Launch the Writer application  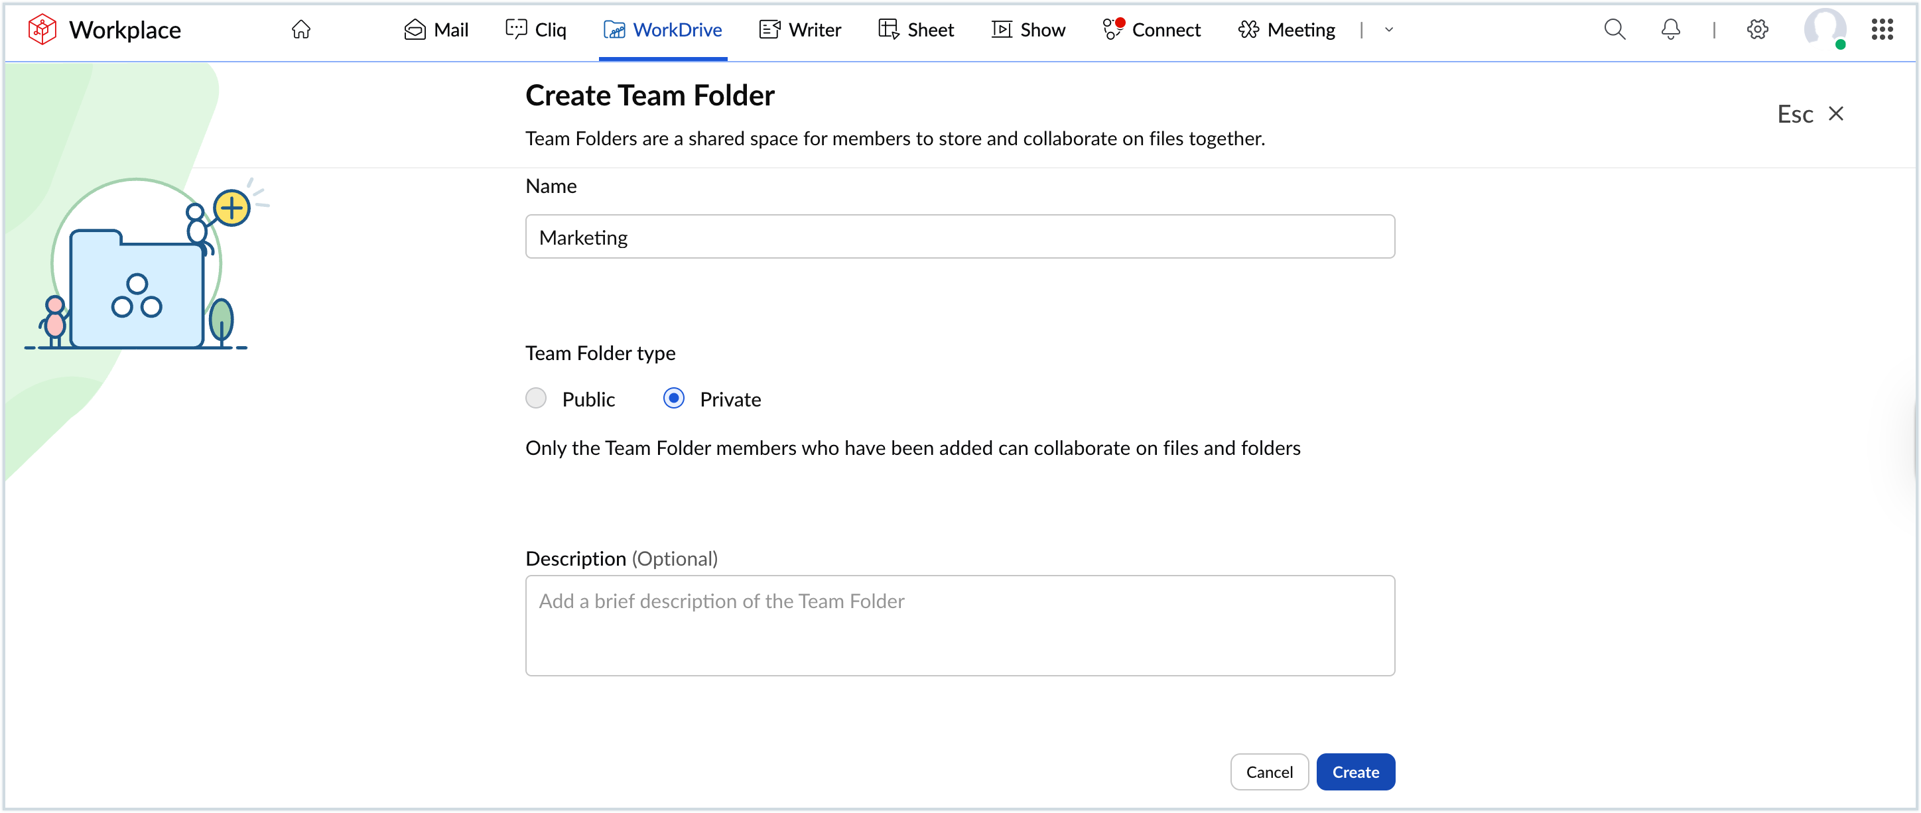[799, 30]
